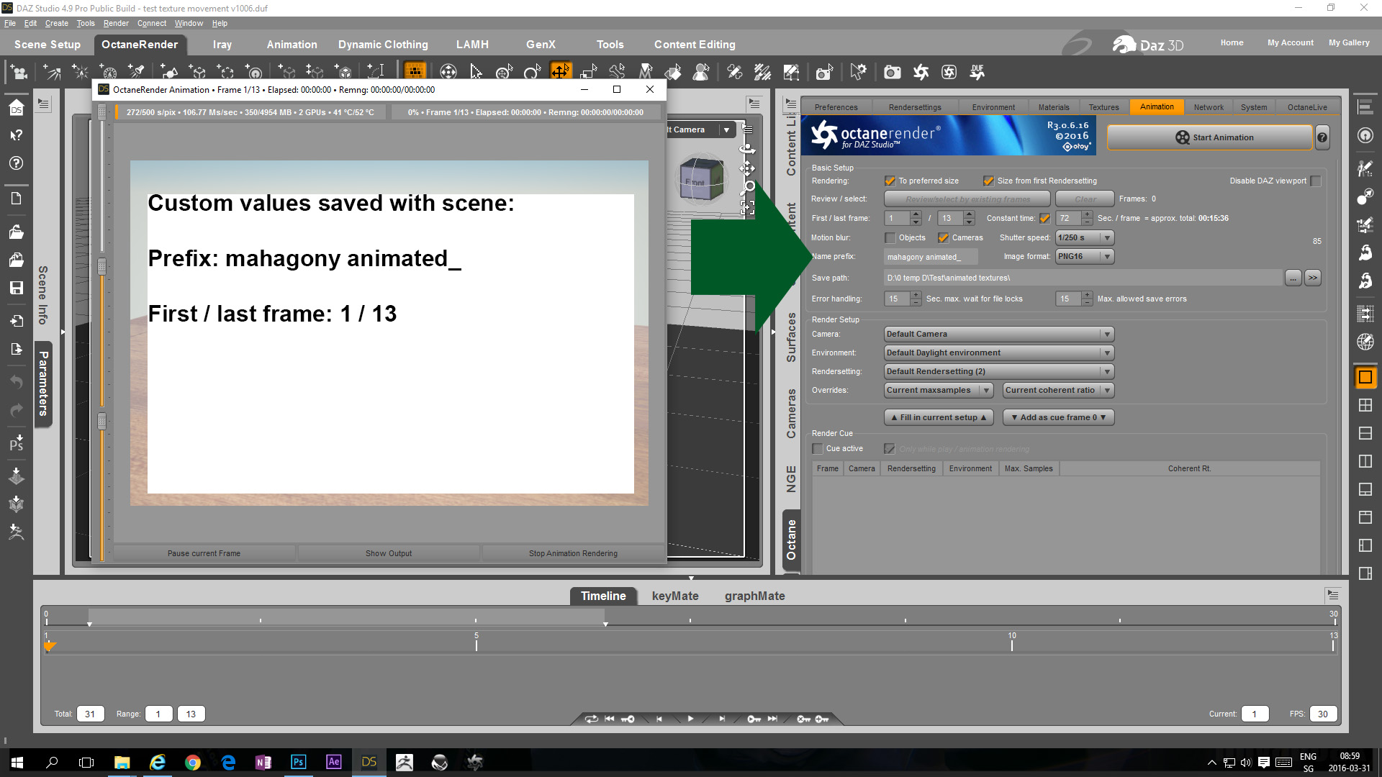Click the render camera snapshot icon
Image resolution: width=1382 pixels, height=777 pixels.
pyautogui.click(x=892, y=72)
